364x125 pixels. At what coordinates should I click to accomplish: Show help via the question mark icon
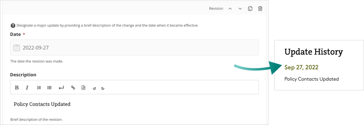pyautogui.click(x=13, y=25)
